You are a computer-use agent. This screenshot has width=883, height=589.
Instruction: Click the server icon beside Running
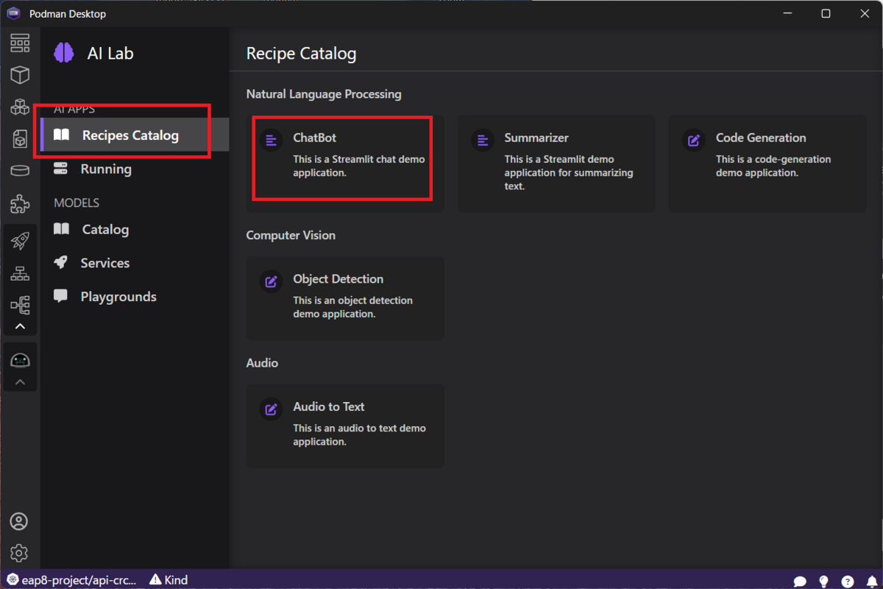[60, 169]
